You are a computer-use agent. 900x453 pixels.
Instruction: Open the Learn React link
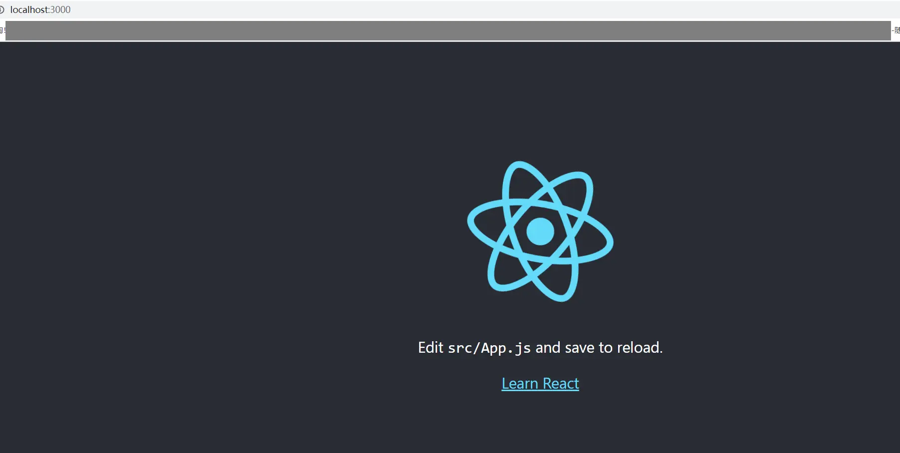coord(540,383)
